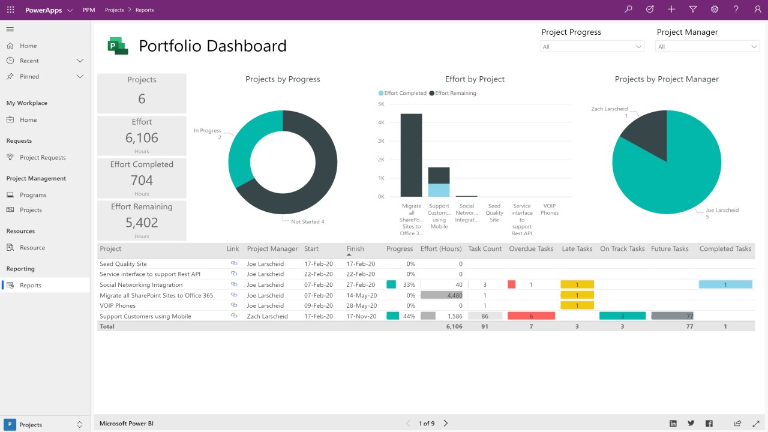The height and width of the screenshot is (432, 768).
Task: Open link icon for VOIP Phones row
Action: 234,305
